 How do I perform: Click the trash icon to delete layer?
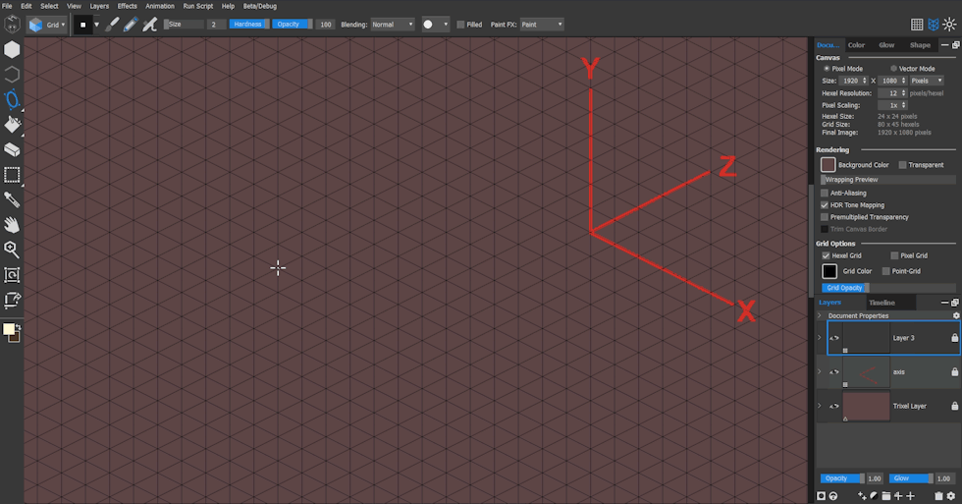(938, 496)
